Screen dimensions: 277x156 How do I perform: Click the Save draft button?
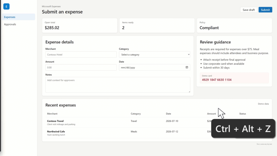(249, 10)
